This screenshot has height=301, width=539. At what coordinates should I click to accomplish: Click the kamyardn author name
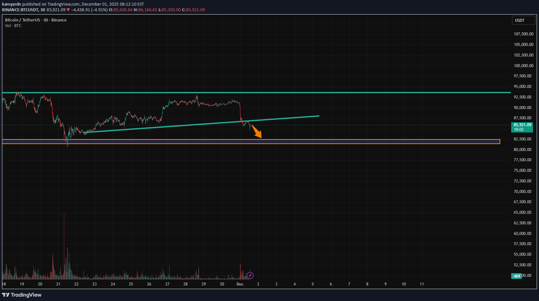[x=12, y=4]
